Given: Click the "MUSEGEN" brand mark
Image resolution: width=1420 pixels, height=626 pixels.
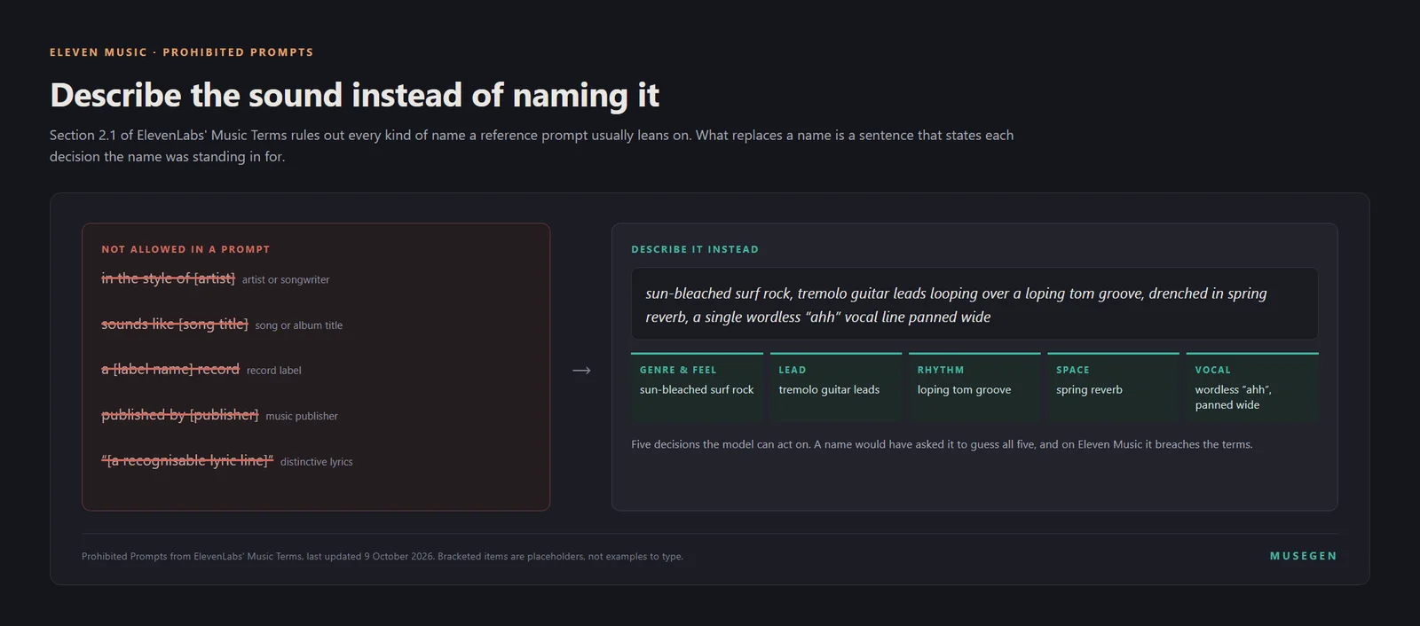Looking at the screenshot, I should point(1304,556).
